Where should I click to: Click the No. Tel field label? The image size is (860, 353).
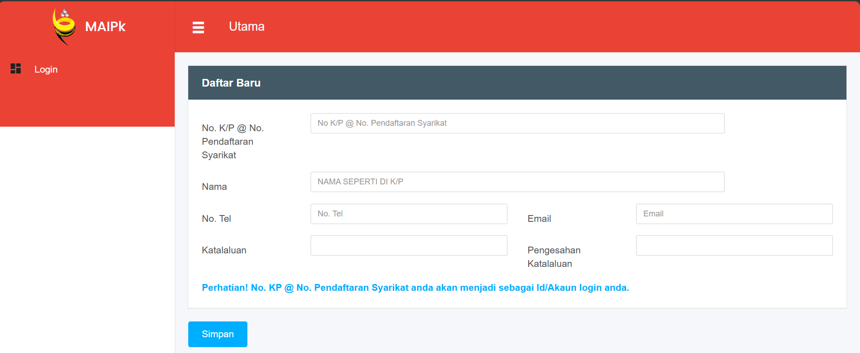click(216, 219)
